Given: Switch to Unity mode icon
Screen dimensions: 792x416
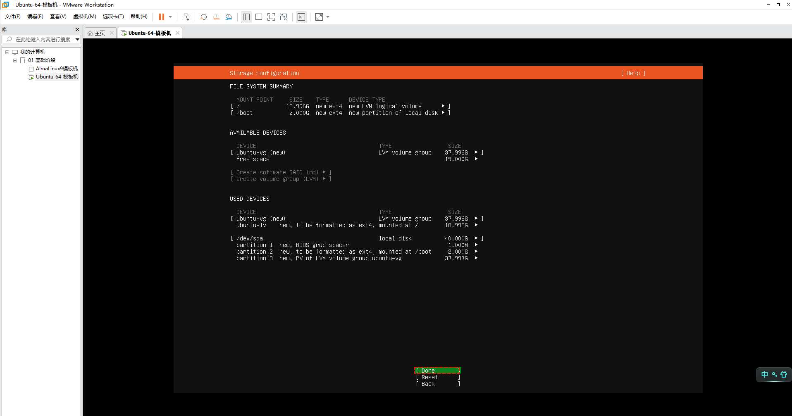Looking at the screenshot, I should pyautogui.click(x=284, y=17).
